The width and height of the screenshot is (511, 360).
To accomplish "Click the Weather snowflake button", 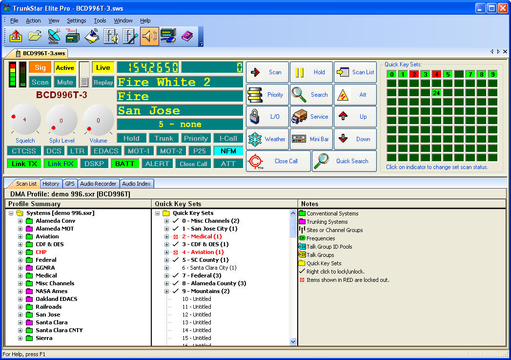I will 267,139.
